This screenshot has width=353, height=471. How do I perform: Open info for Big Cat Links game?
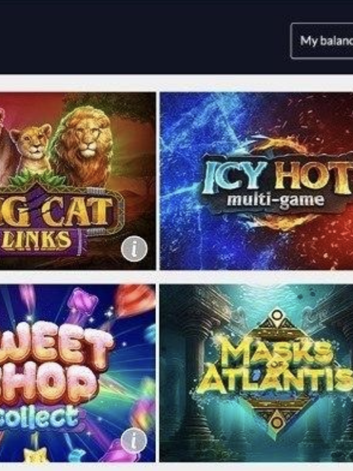(134, 249)
